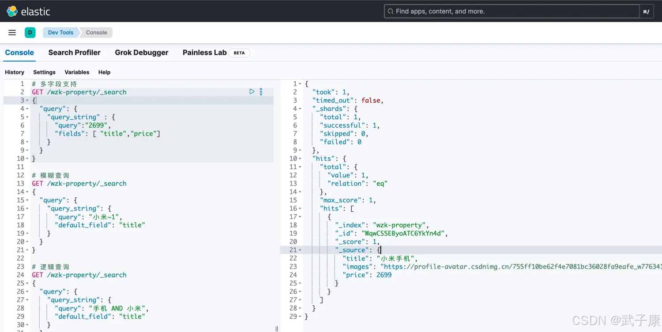
Task: Click the Dev Tools breadcrumb link
Action: [x=60, y=33]
